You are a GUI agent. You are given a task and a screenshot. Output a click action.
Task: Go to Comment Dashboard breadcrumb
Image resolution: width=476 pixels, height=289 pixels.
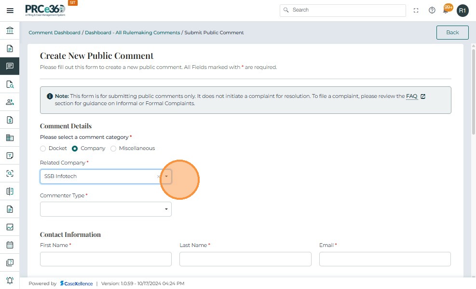pos(54,33)
